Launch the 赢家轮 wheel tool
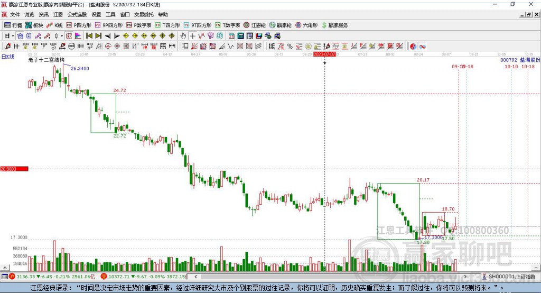 pyautogui.click(x=280, y=25)
